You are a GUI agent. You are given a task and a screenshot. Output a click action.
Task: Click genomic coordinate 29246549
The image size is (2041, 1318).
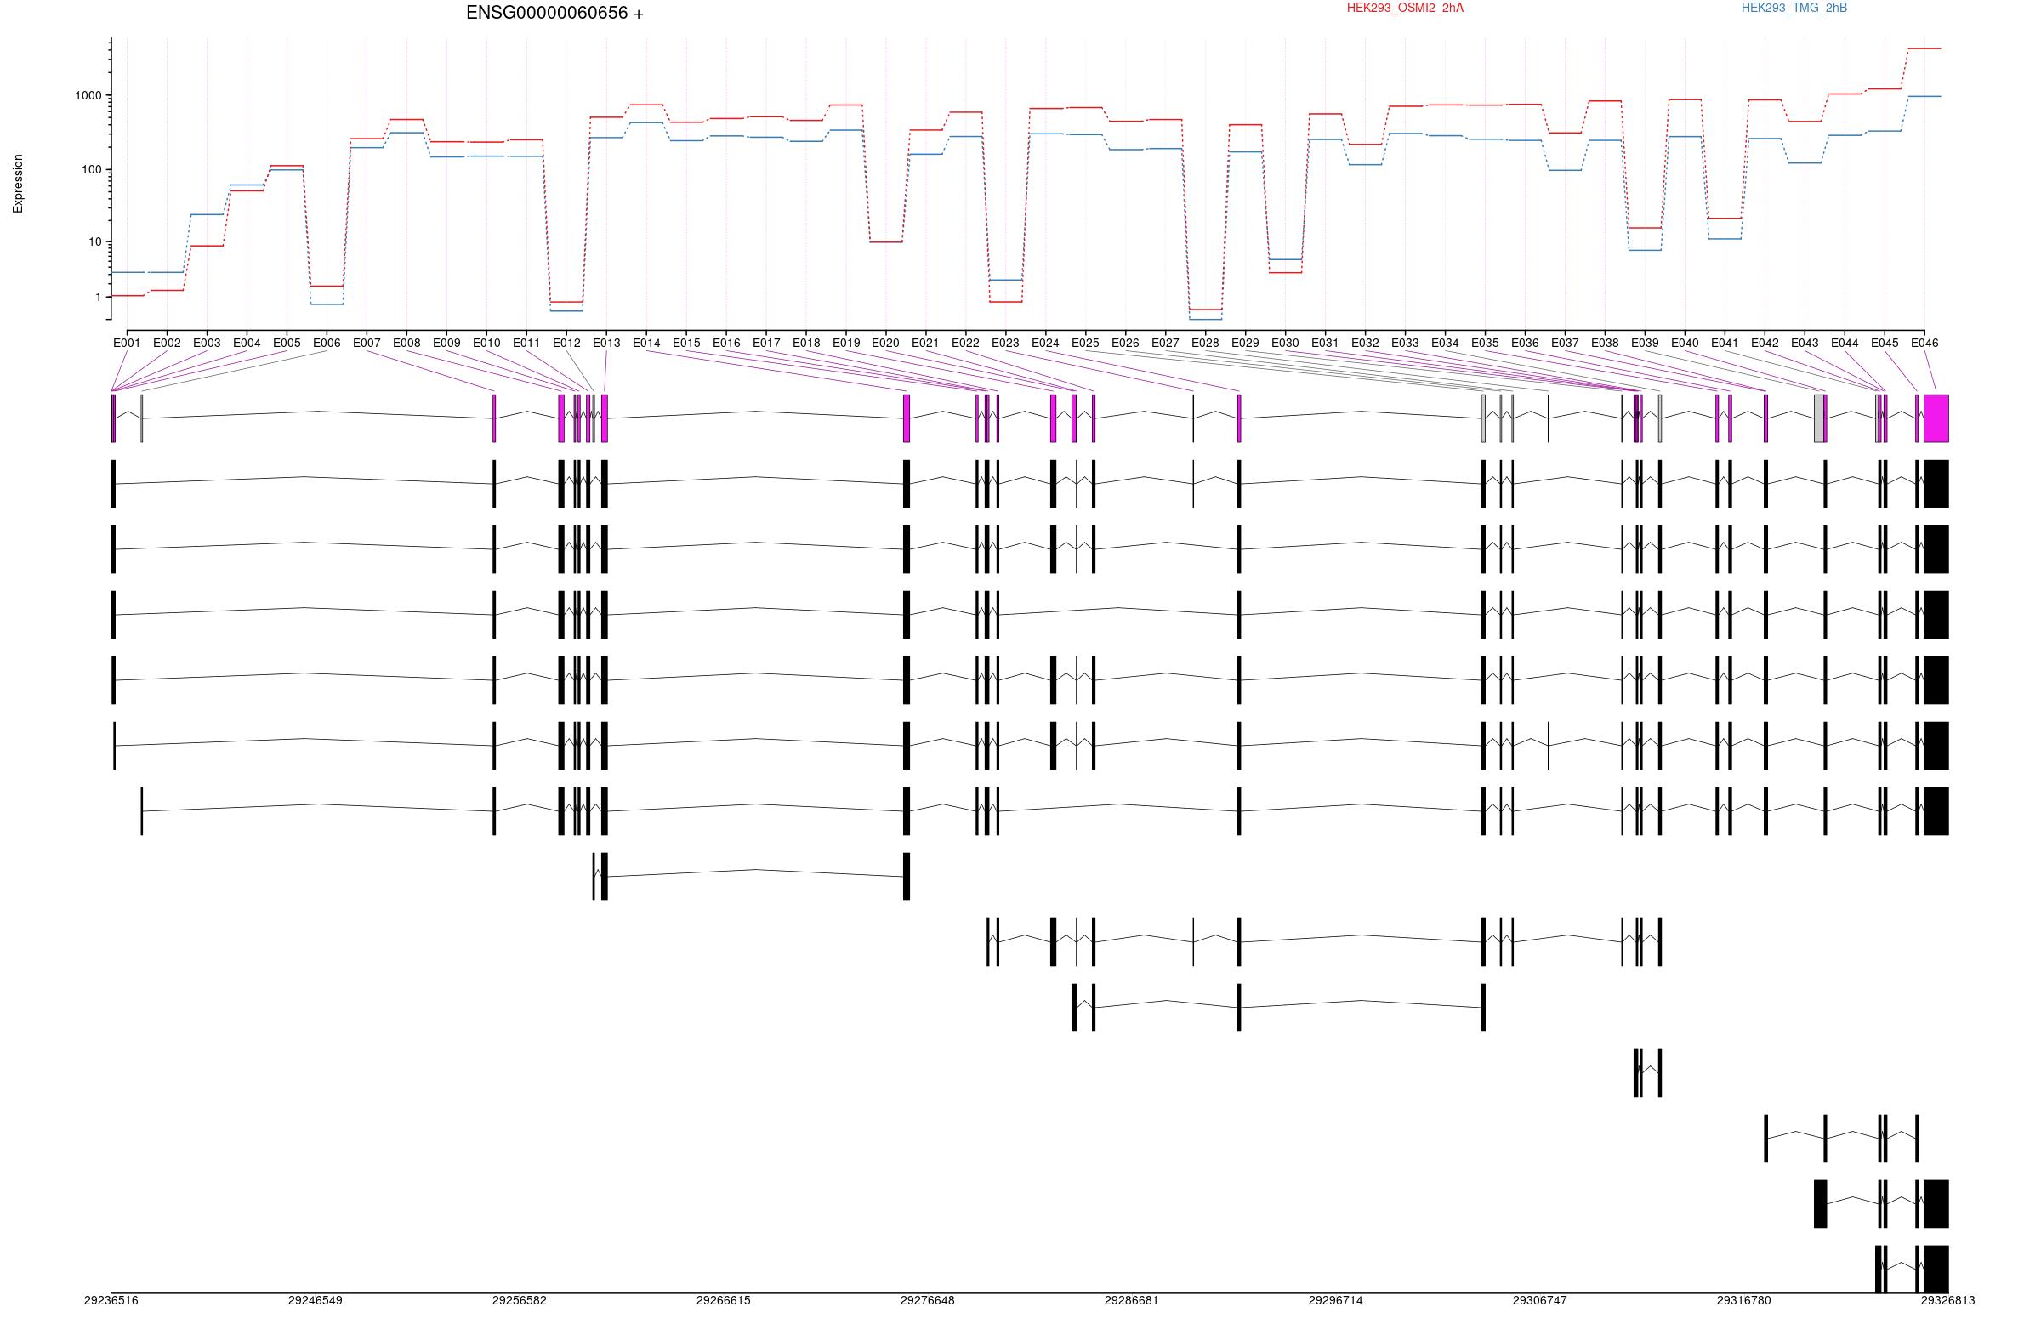[x=315, y=1301]
